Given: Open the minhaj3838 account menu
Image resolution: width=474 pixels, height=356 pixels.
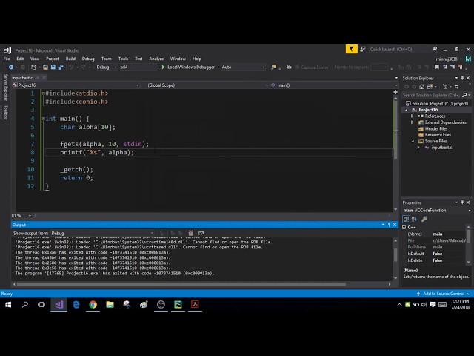Looking at the screenshot, I should (449, 59).
